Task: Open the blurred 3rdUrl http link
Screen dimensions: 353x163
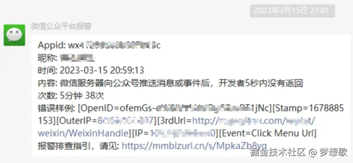Action: 254,121
